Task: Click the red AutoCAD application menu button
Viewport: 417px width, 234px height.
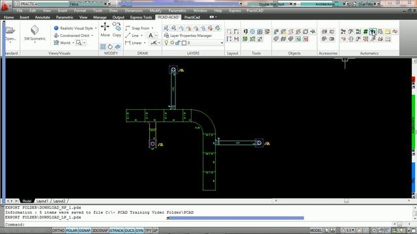Action: [x=5, y=6]
